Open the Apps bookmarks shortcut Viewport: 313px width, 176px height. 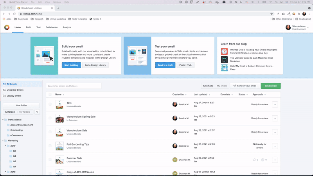(7, 19)
